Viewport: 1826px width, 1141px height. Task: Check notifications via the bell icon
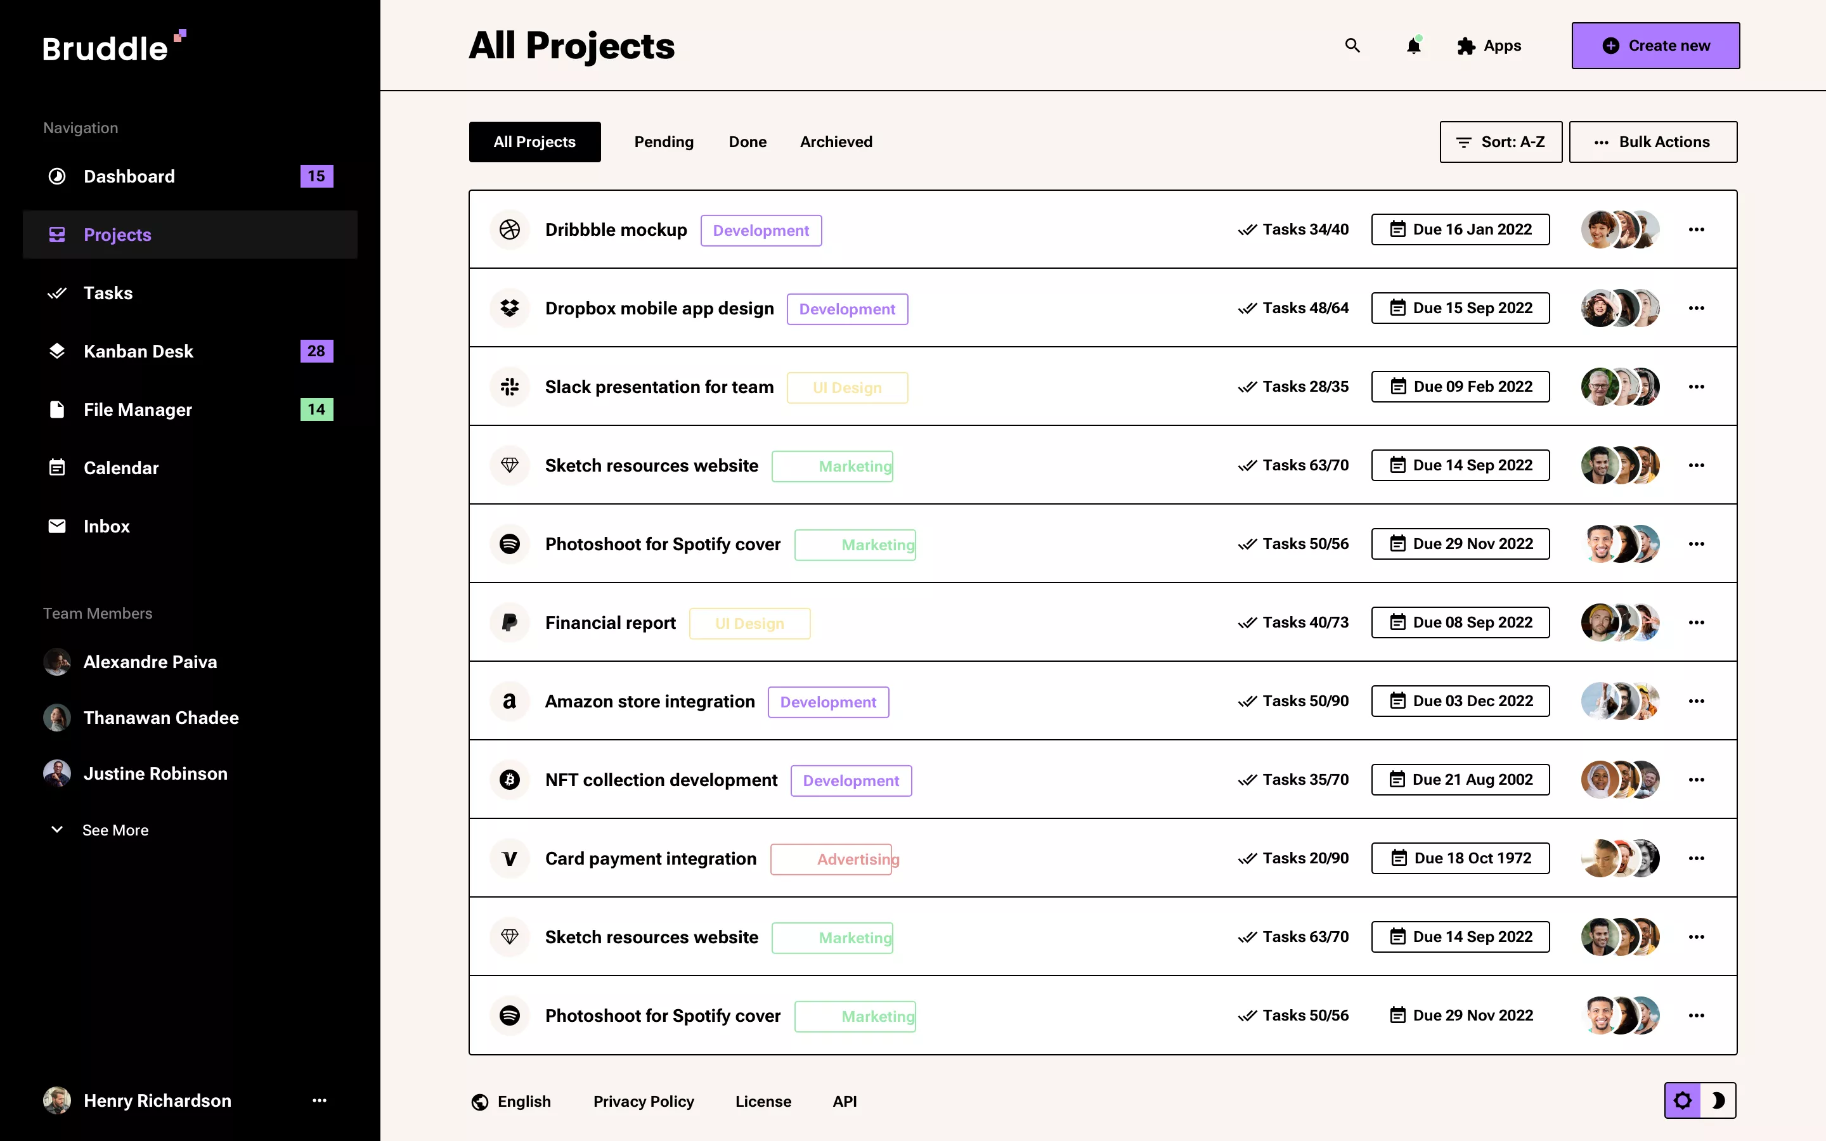[1413, 45]
